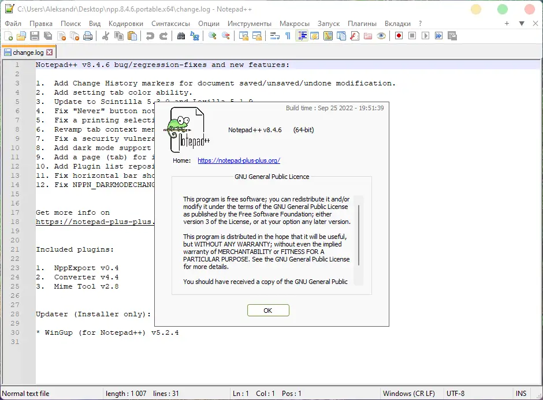
Task: Toggle synchronized horizontal scrolling icon
Action: (x=257, y=36)
